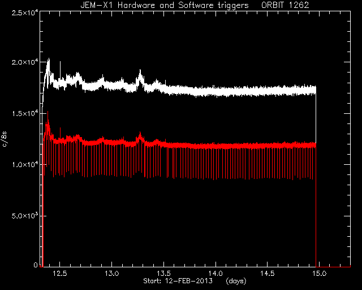Click the 14.0 x-axis tick label
Viewport: 362px width, 290px height.
(x=216, y=274)
